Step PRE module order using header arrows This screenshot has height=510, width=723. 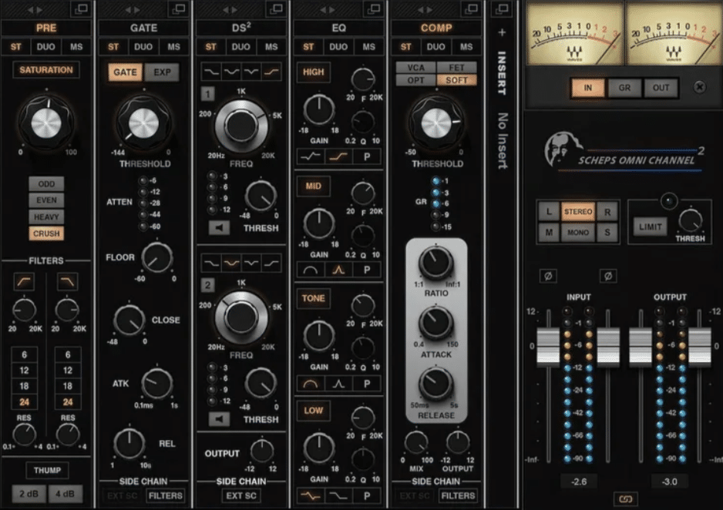click(35, 9)
